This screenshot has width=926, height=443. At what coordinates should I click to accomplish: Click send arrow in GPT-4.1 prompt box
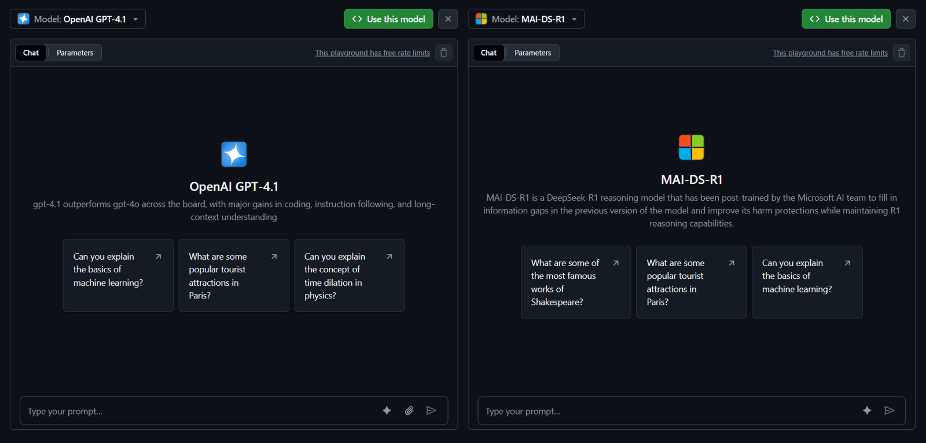coord(431,411)
